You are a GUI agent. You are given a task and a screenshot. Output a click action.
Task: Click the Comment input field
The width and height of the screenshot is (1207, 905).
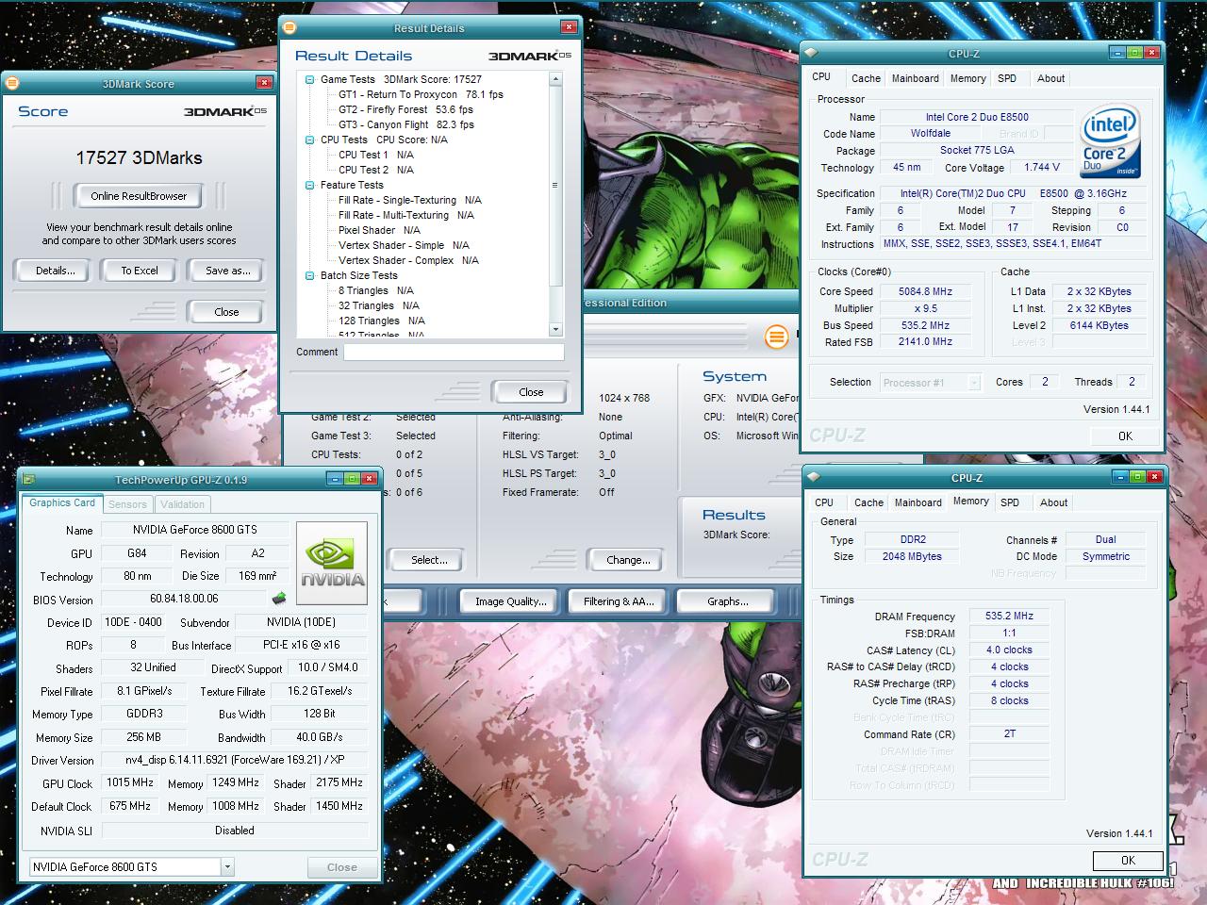point(454,353)
